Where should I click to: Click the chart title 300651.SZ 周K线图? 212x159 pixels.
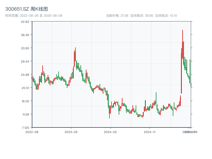(x=26, y=9)
